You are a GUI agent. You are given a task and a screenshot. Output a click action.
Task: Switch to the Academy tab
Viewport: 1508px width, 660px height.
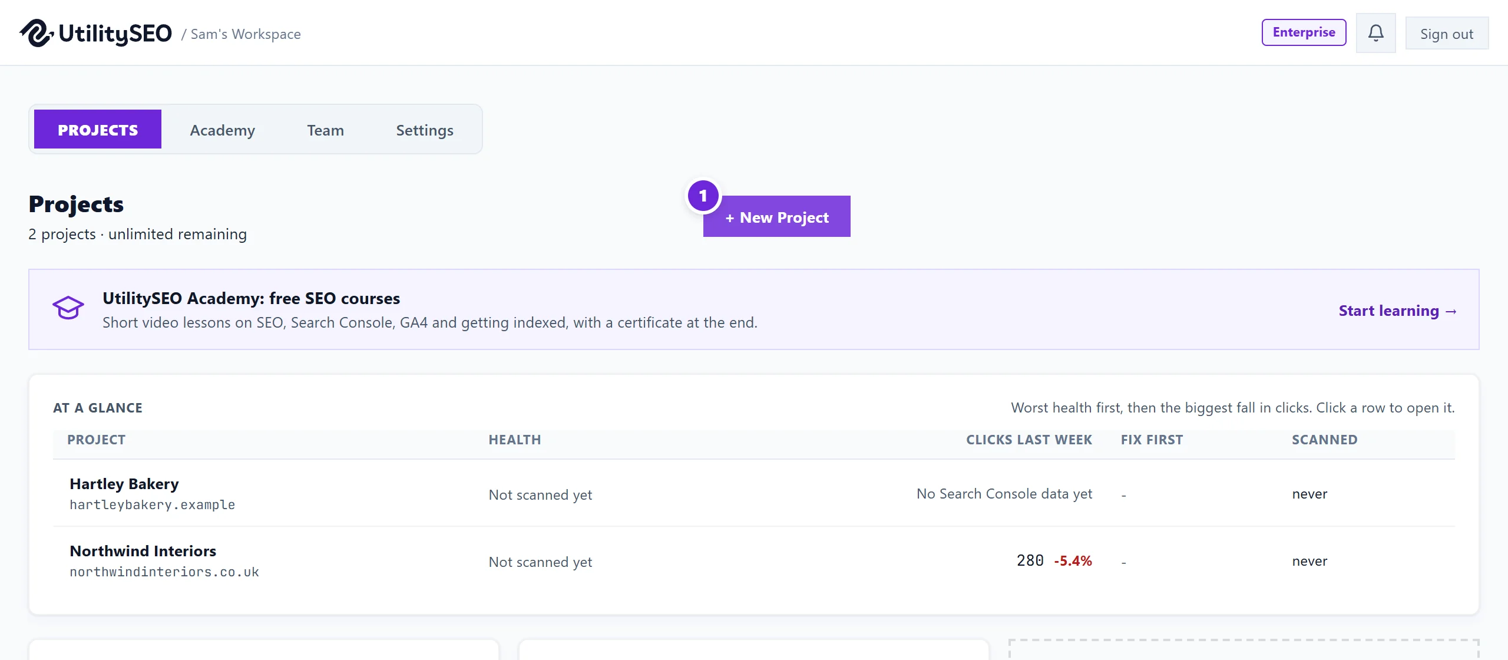[x=222, y=130]
